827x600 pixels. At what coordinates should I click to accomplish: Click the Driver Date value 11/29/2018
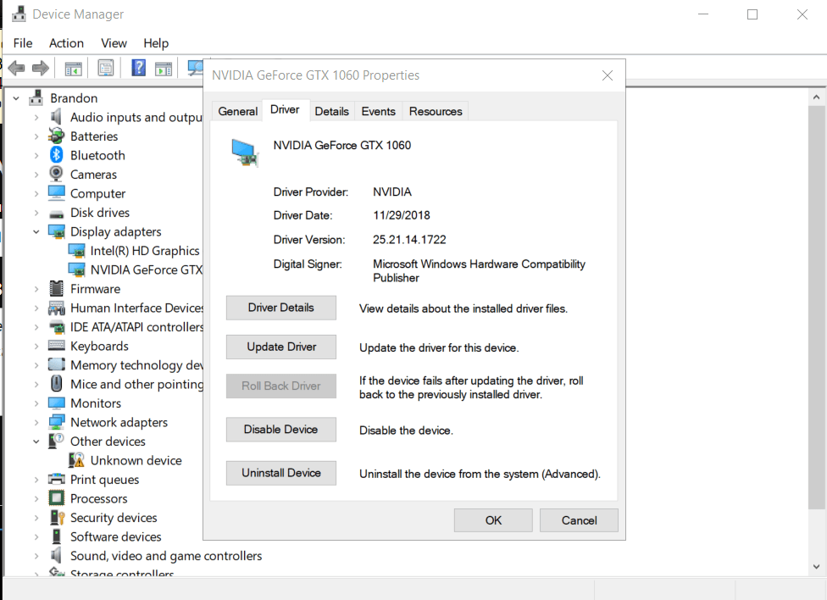click(x=402, y=215)
